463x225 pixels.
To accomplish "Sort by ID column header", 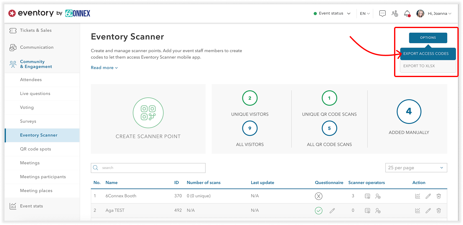I will [x=176, y=183].
